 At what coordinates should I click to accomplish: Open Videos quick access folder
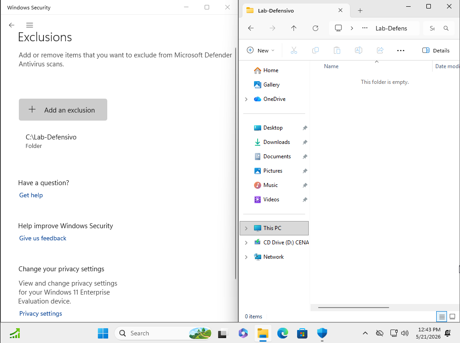[271, 200]
